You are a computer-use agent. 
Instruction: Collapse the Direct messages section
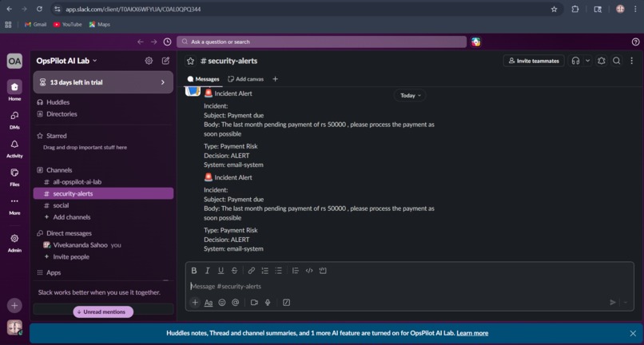tap(69, 233)
